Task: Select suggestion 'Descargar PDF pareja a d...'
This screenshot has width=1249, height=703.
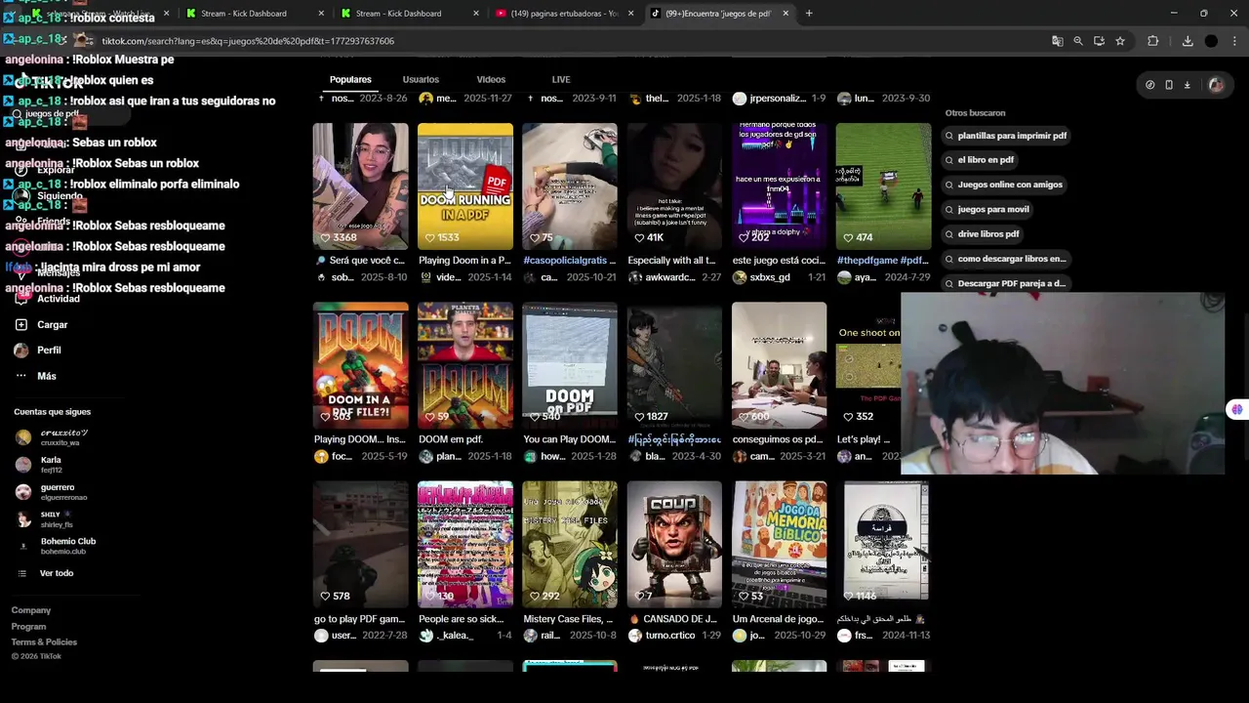Action: (1005, 283)
